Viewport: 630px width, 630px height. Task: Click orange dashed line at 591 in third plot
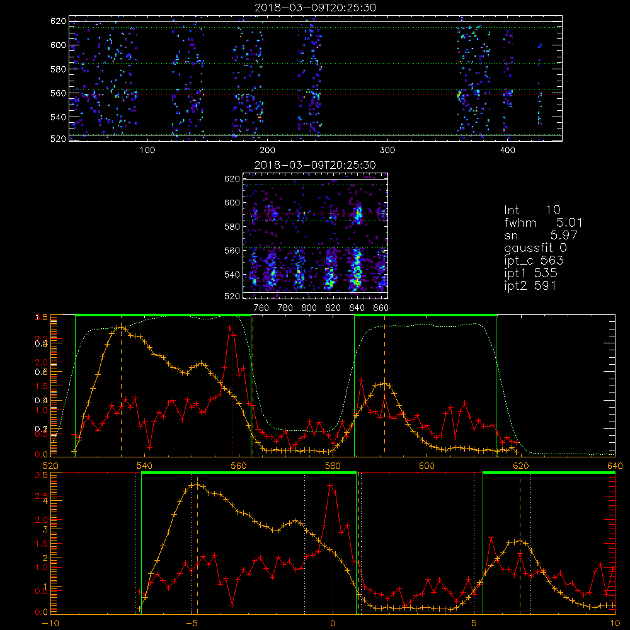384,386
